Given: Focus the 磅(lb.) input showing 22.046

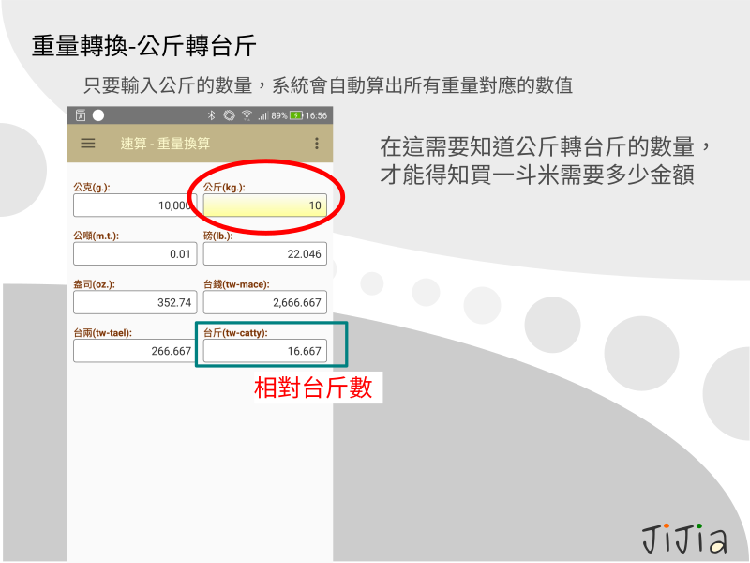Looking at the screenshot, I should 265,253.
